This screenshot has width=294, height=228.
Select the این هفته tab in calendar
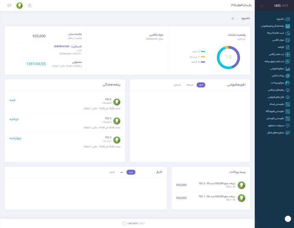point(190,85)
